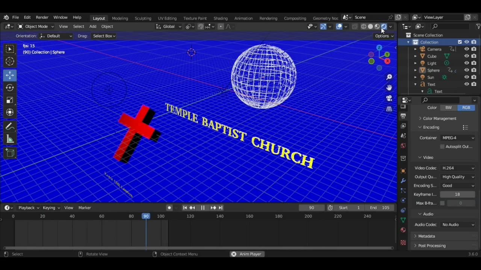Switch to the Animation workspace tab
This screenshot has width=481, height=270.
point(244,18)
